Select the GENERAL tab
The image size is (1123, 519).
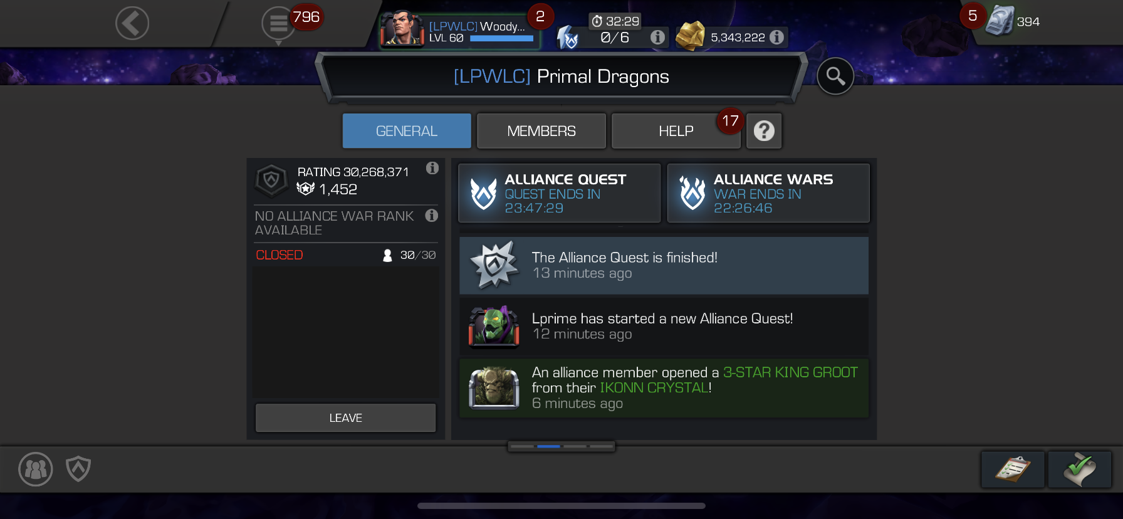407,131
